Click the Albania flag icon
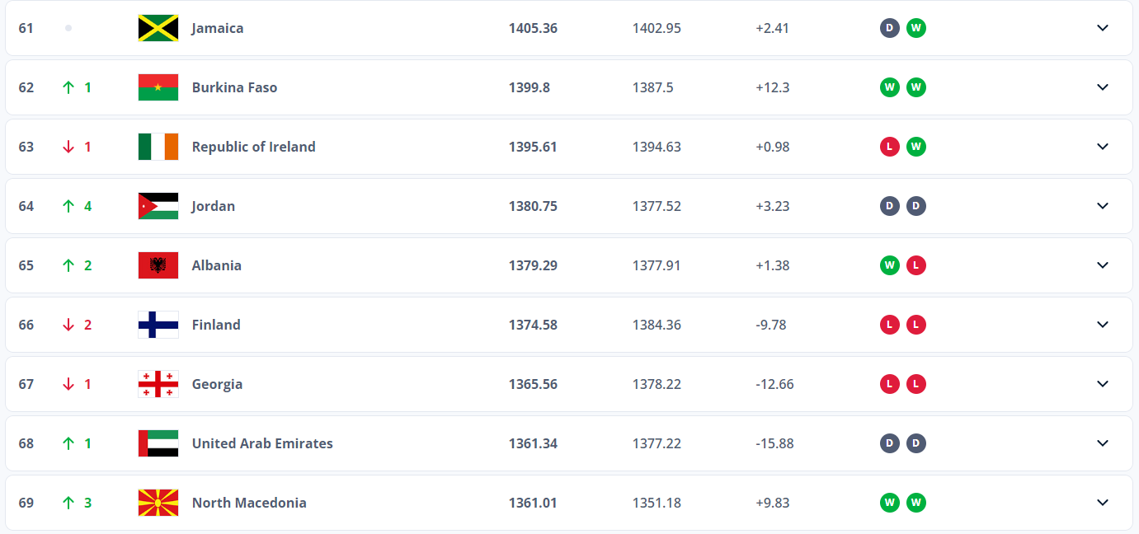Viewport: 1139px width, 534px height. tap(158, 265)
